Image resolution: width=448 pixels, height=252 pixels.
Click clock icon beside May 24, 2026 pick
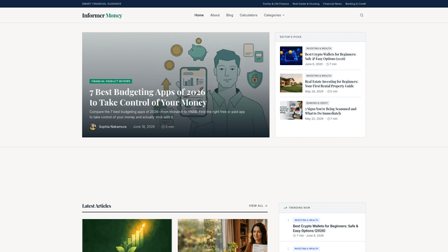[x=328, y=92]
